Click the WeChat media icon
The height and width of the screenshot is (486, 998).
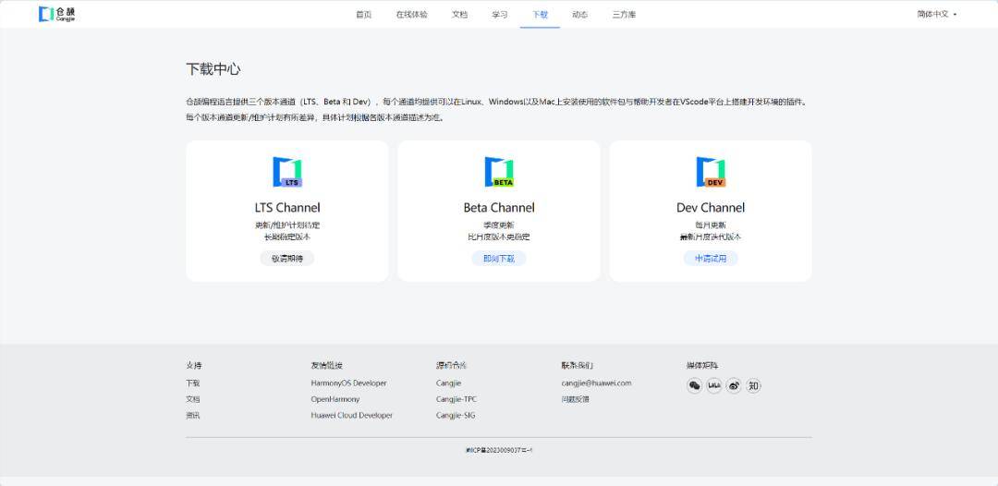(x=694, y=385)
